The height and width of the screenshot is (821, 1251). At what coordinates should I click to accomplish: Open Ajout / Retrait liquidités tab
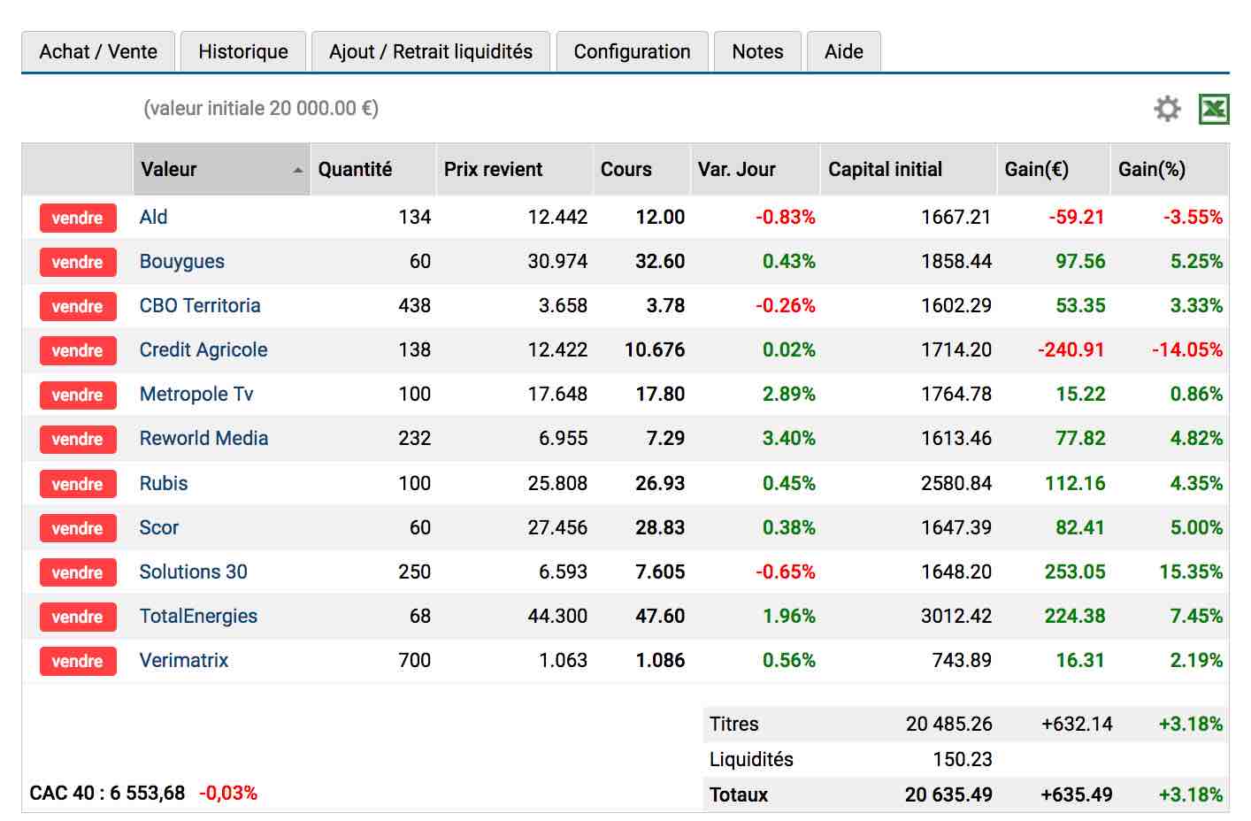431,51
